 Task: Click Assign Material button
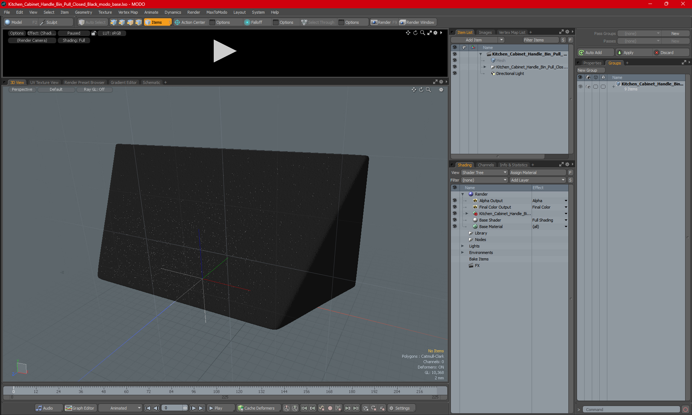pyautogui.click(x=538, y=173)
